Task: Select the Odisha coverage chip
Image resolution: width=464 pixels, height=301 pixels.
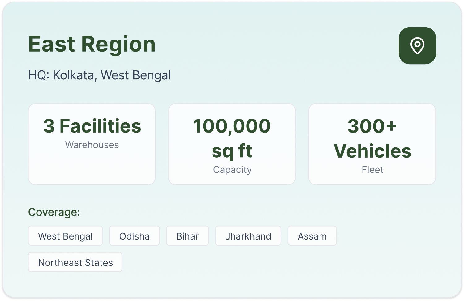Action: [134, 236]
